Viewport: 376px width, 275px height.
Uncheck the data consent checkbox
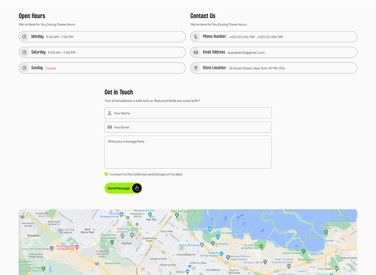(106, 174)
